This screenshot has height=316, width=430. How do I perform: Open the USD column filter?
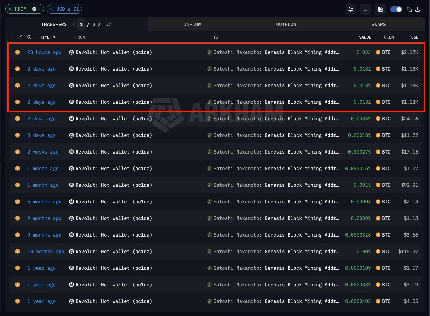coord(407,37)
